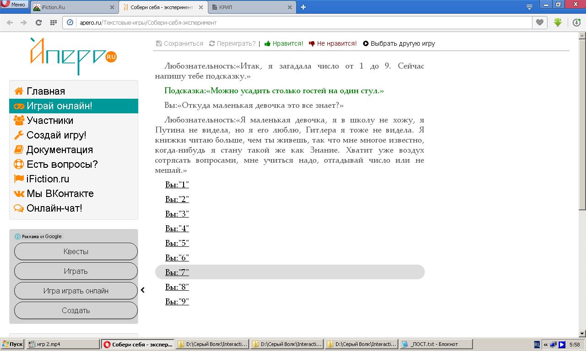The height and width of the screenshot is (351, 586).
Task: Open a new tab with plus icon
Action: pos(303,7)
